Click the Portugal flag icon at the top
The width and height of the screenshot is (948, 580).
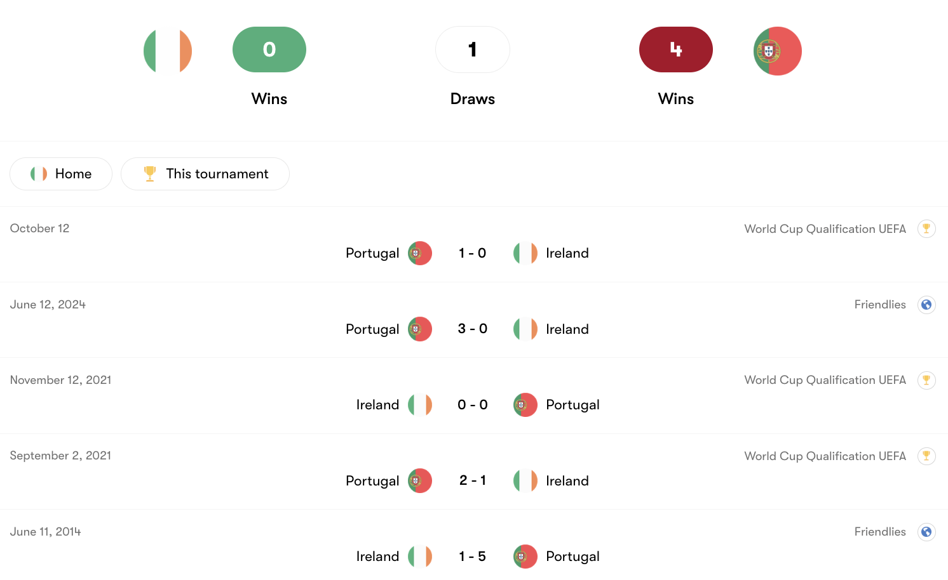point(777,50)
